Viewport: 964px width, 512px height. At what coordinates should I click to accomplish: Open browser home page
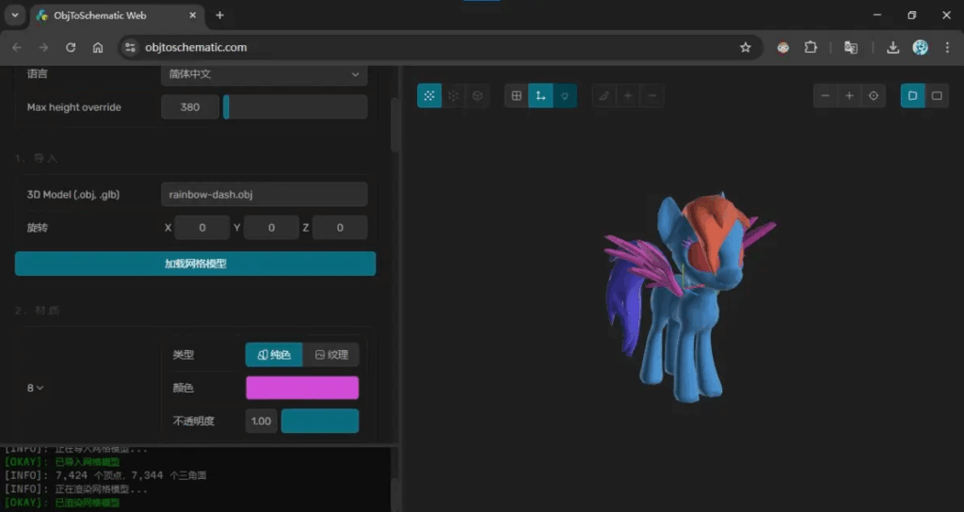pyautogui.click(x=98, y=47)
